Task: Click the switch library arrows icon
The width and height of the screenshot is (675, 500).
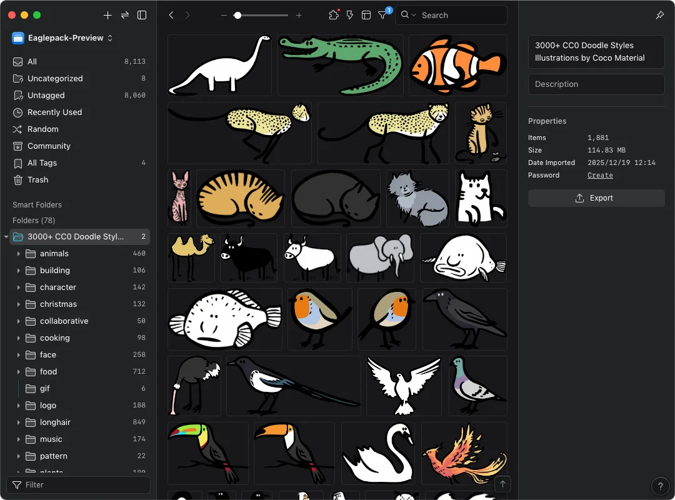Action: tap(125, 15)
